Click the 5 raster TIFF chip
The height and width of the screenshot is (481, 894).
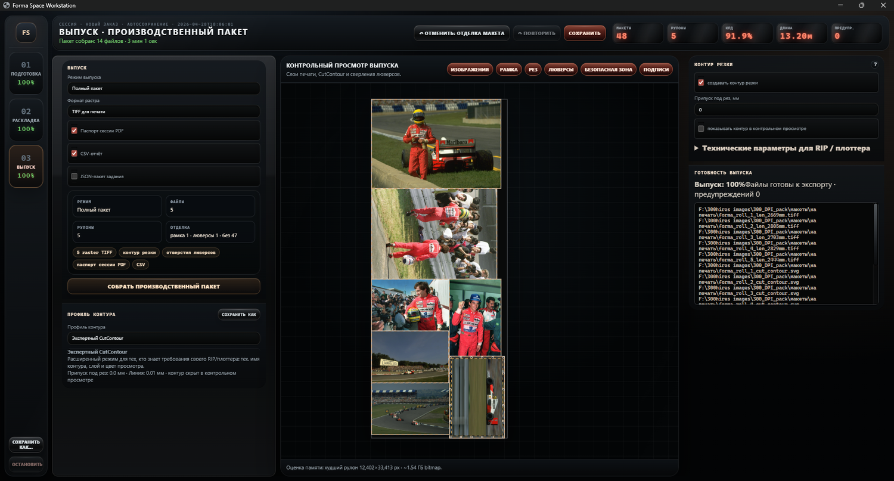tap(94, 253)
